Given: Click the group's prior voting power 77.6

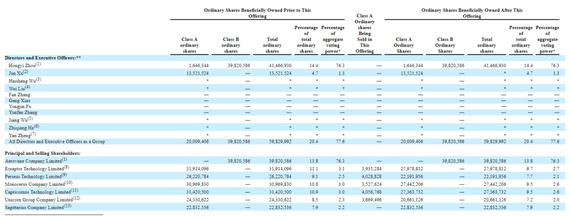Looking at the screenshot, I should click(341, 142).
